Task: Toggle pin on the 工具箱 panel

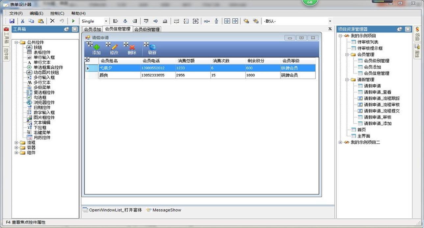Action: pos(66,29)
